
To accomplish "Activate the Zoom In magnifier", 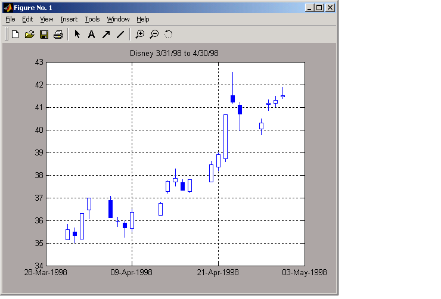I will [140, 35].
